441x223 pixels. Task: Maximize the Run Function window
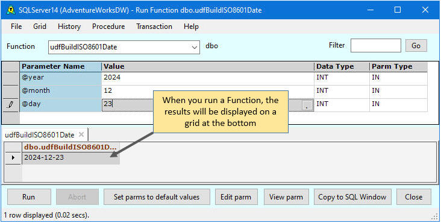click(x=398, y=10)
